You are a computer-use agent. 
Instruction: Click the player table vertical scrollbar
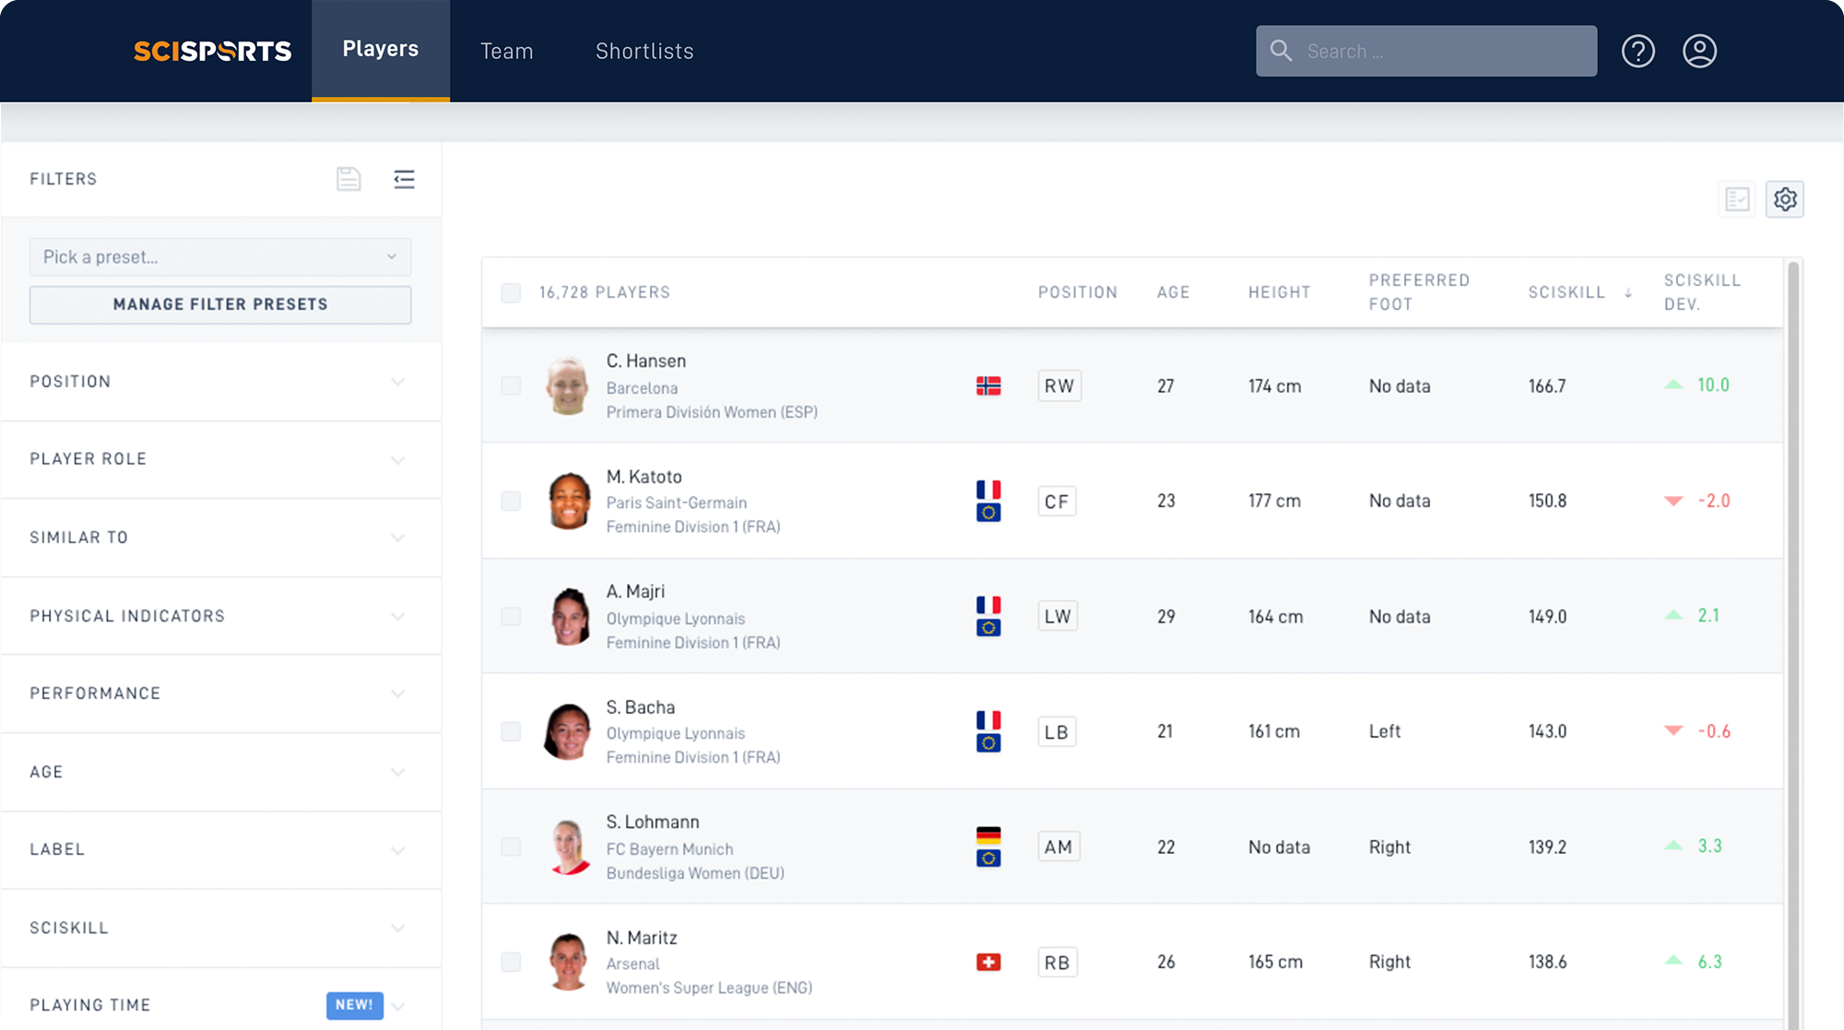point(1793,645)
